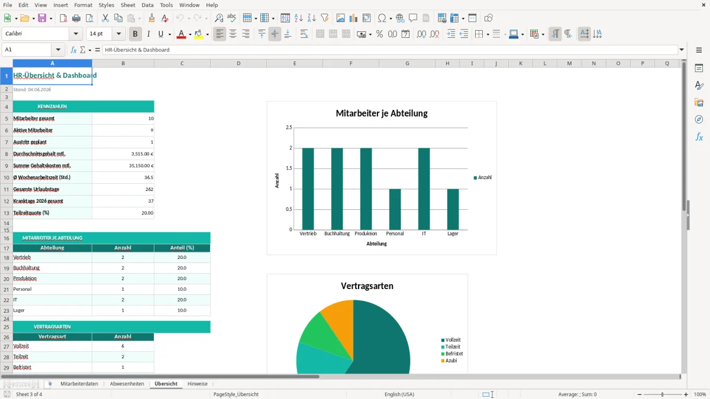Open the font name Calibri dropdown
Screen dimensions: 710x399
[76, 34]
